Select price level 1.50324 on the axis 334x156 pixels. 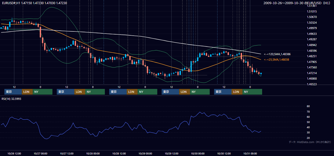click(x=312, y=23)
